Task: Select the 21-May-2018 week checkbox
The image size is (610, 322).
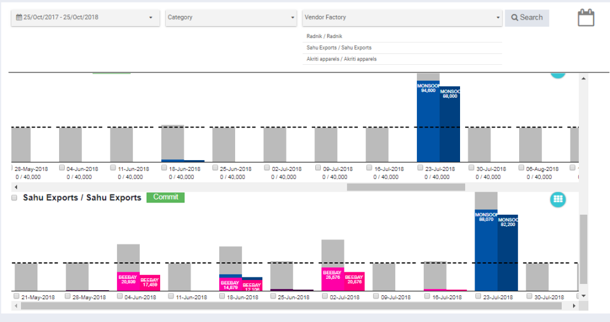Action: coord(17,297)
